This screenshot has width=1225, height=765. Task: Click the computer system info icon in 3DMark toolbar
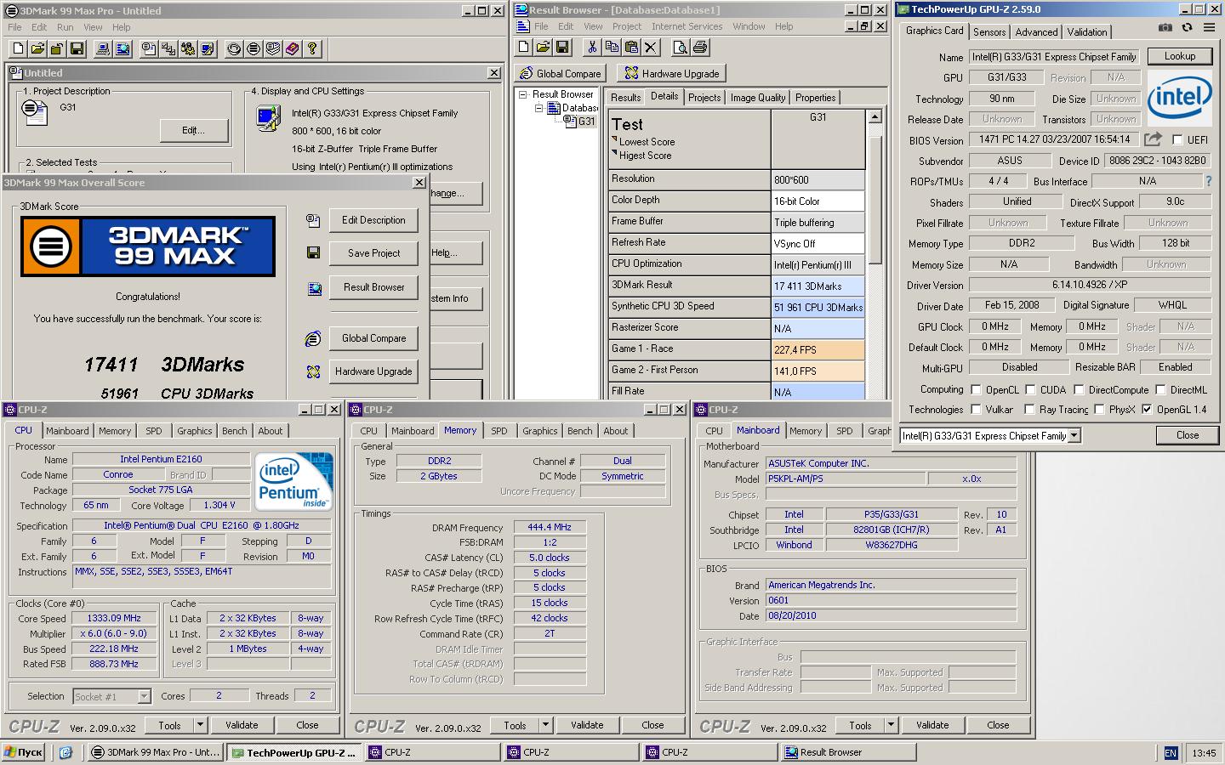[x=104, y=48]
